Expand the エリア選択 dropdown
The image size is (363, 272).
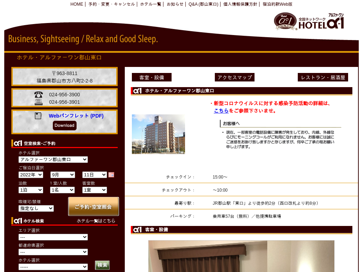point(53,237)
